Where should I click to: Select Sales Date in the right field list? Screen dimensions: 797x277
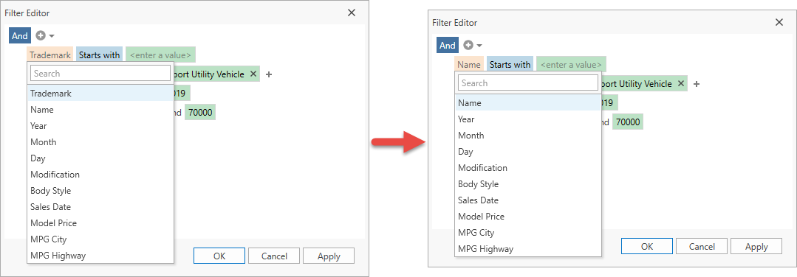[x=528, y=200]
